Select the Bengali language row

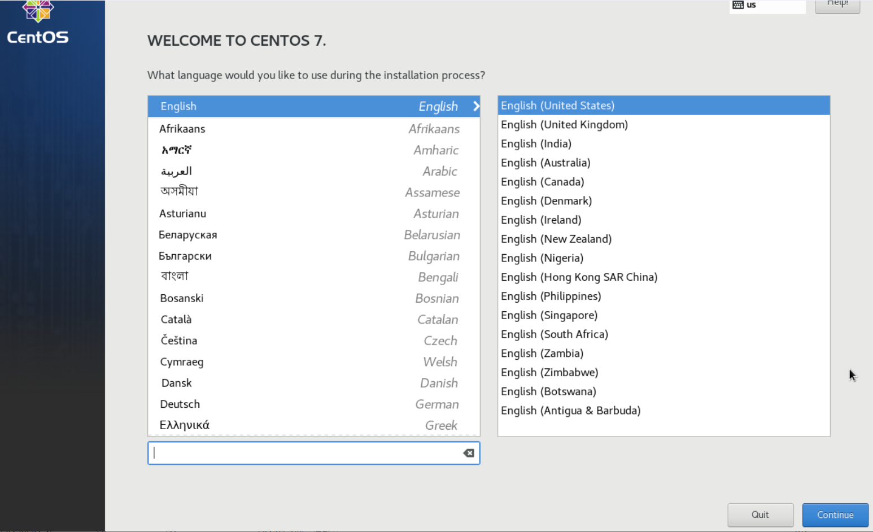point(314,277)
